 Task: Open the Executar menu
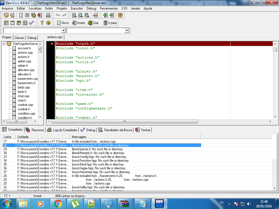coord(77,8)
